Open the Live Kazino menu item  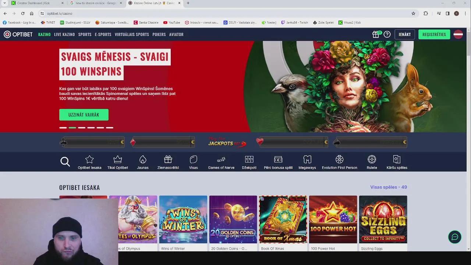tap(64, 34)
